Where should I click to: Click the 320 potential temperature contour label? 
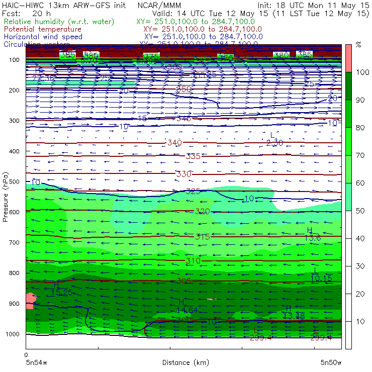pos(203,211)
